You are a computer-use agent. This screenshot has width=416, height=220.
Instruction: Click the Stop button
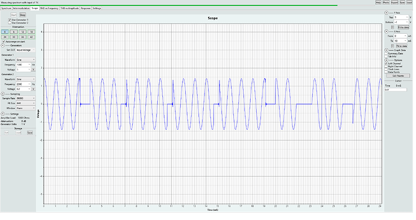[x=22, y=15]
